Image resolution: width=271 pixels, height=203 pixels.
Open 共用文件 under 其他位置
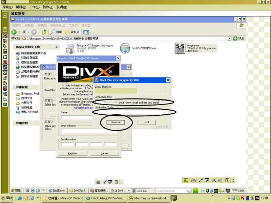click(24, 103)
